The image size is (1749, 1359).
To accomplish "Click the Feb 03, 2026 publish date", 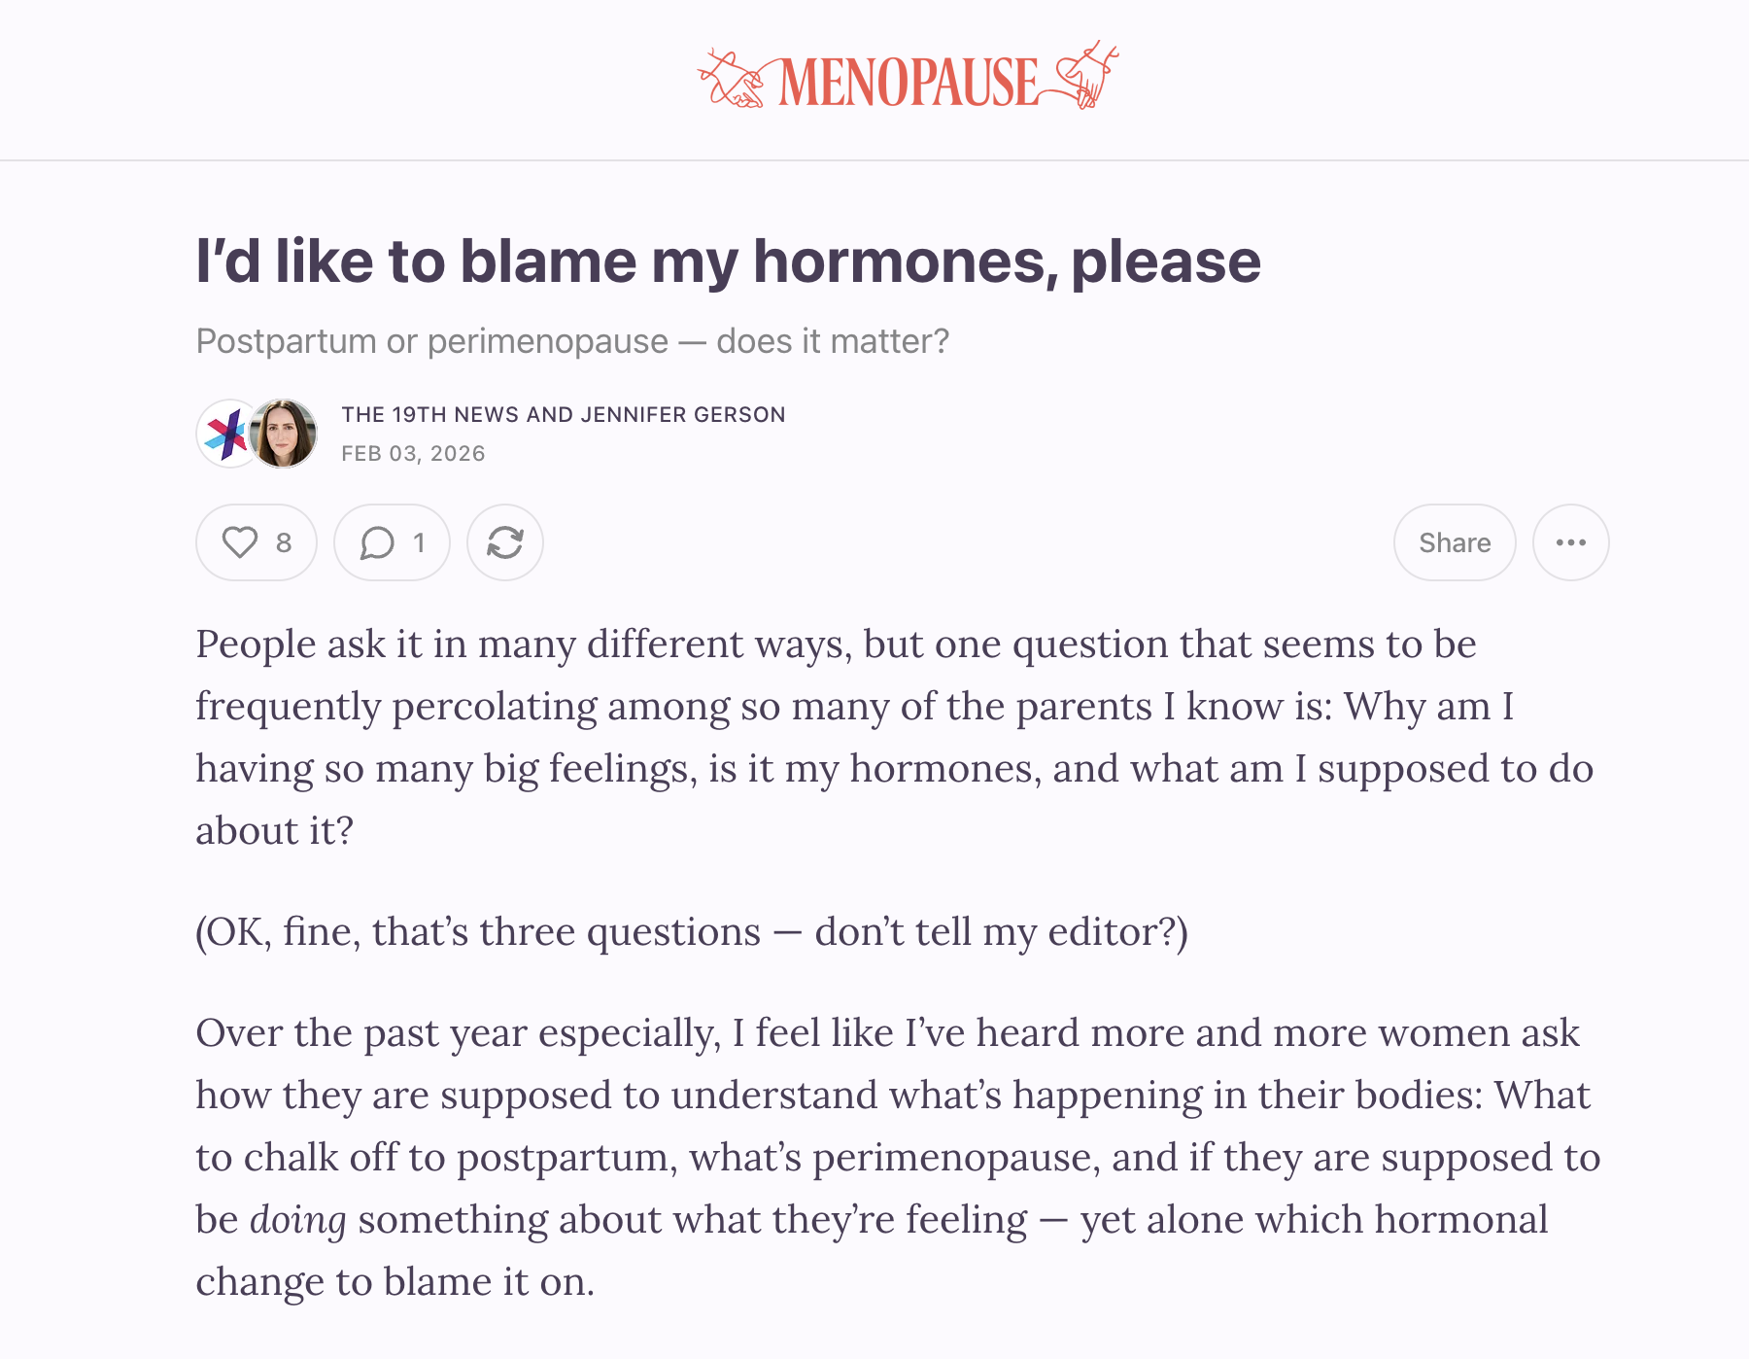I will click(413, 454).
